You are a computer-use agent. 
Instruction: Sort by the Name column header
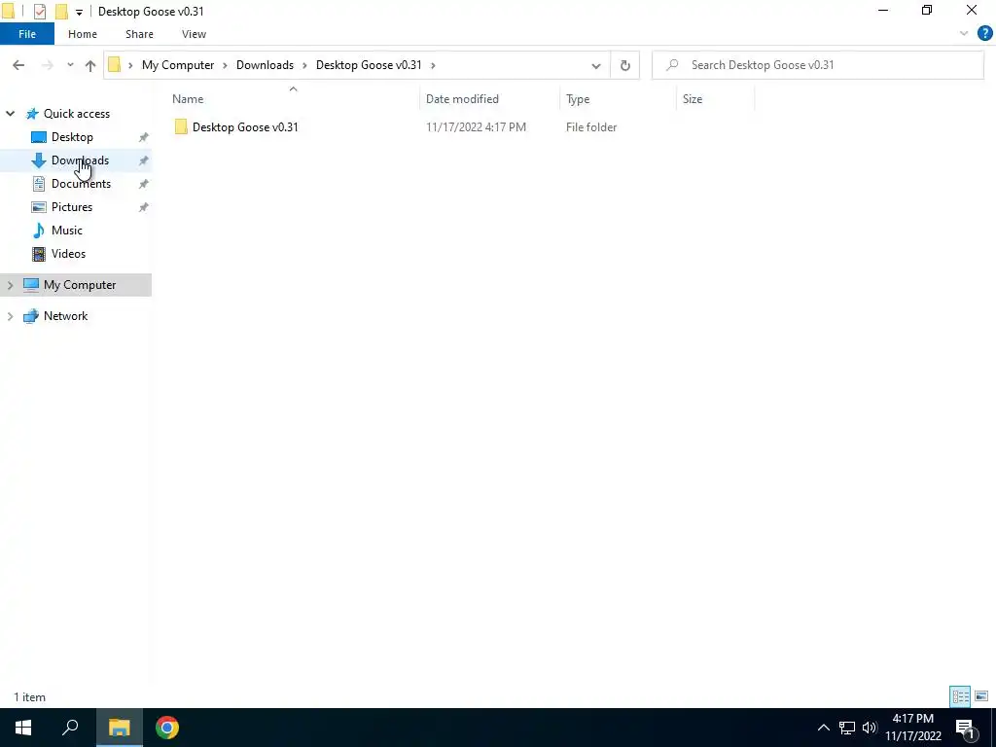click(x=188, y=99)
